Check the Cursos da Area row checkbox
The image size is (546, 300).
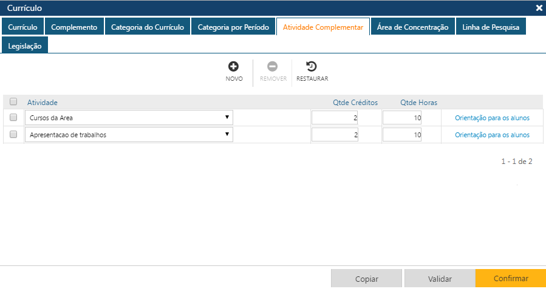(13, 117)
